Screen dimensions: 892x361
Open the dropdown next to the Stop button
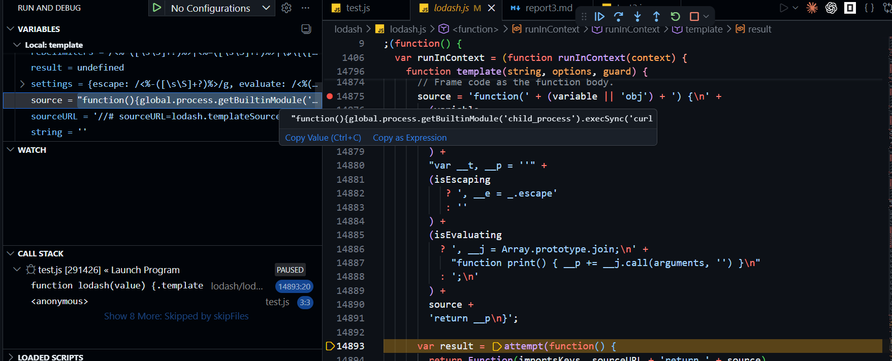tap(706, 16)
